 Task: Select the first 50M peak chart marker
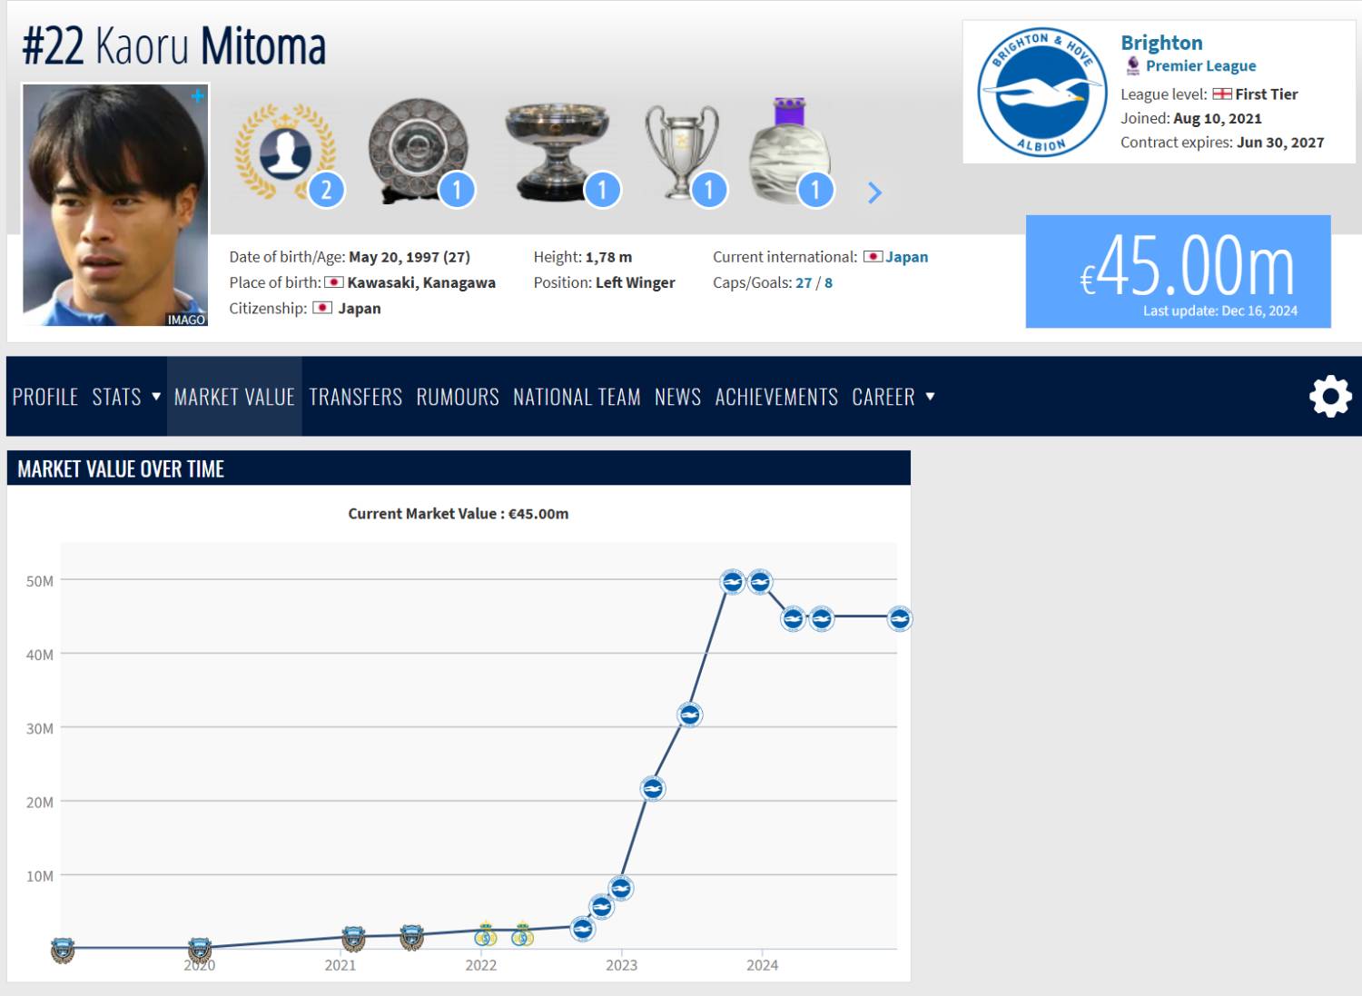[x=733, y=581]
